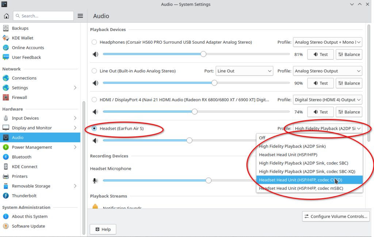Mute the Corsair Headphones speaker icon
The width and height of the screenshot is (374, 237).
(x=95, y=54)
